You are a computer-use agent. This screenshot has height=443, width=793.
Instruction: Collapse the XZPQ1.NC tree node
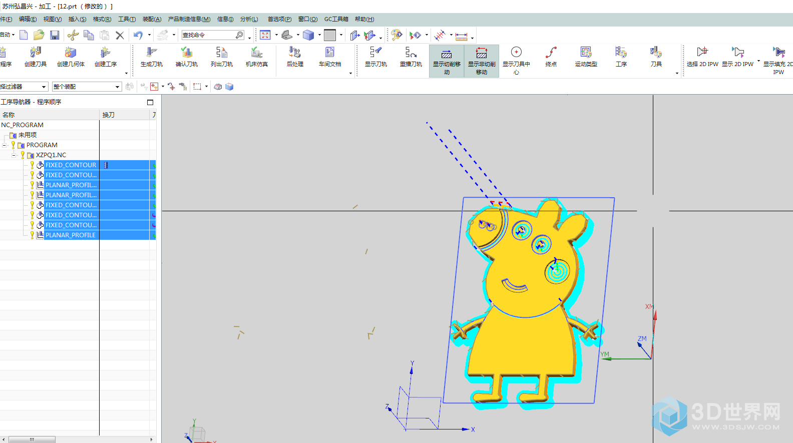pos(14,155)
